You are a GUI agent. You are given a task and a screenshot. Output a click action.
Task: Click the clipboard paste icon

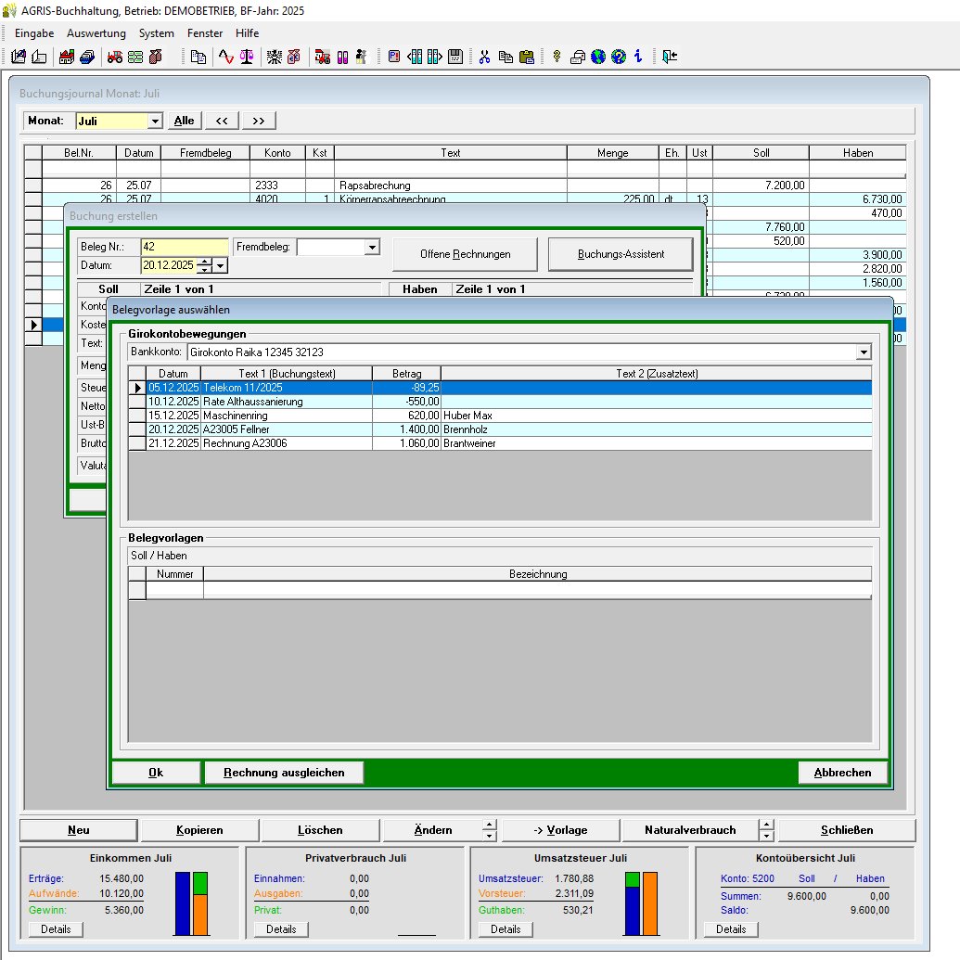click(x=526, y=57)
